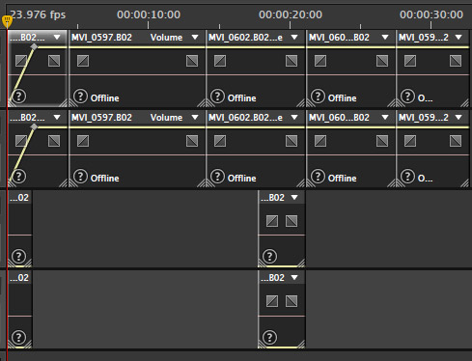Click Offline label on top-track MVI_060...B02 clip

point(342,97)
